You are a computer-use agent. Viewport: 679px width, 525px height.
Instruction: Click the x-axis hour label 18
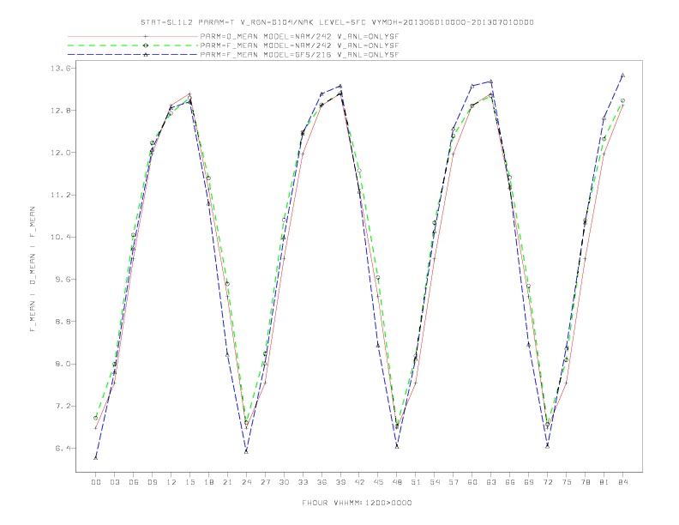pyautogui.click(x=208, y=482)
